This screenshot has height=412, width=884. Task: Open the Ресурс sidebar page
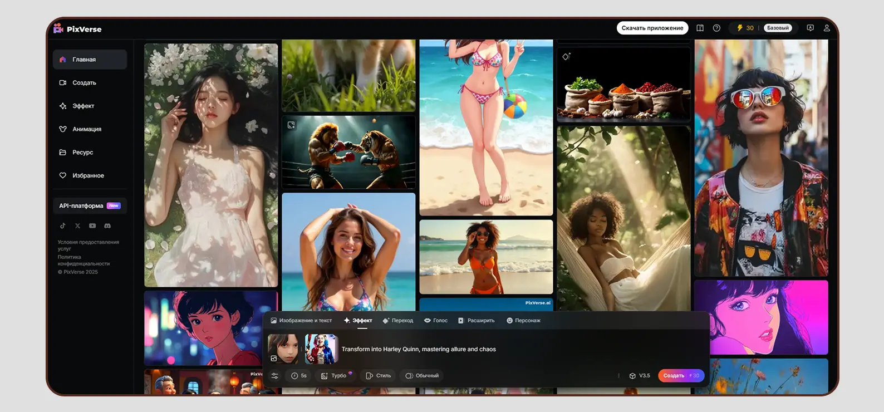tap(90, 152)
